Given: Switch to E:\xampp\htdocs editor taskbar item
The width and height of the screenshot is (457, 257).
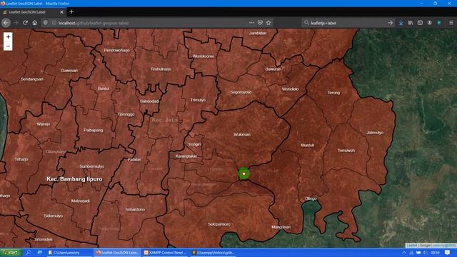Looking at the screenshot, I should [x=214, y=253].
